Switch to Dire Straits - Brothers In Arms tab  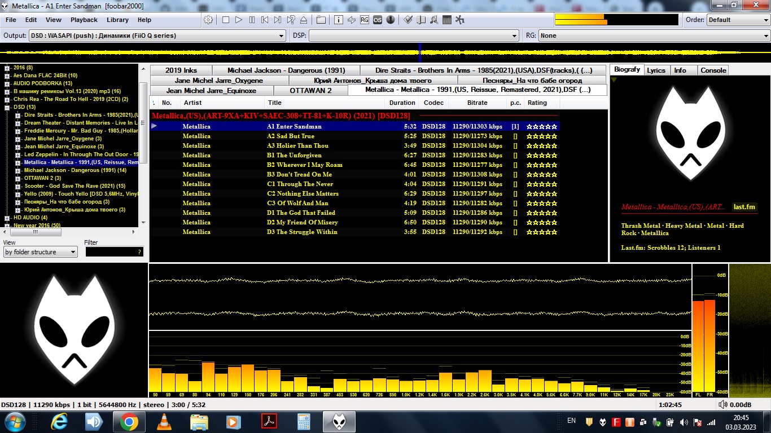click(484, 70)
